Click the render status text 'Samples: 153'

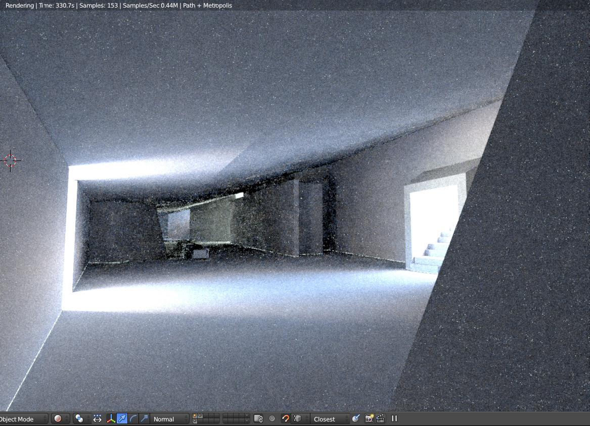(98, 6)
